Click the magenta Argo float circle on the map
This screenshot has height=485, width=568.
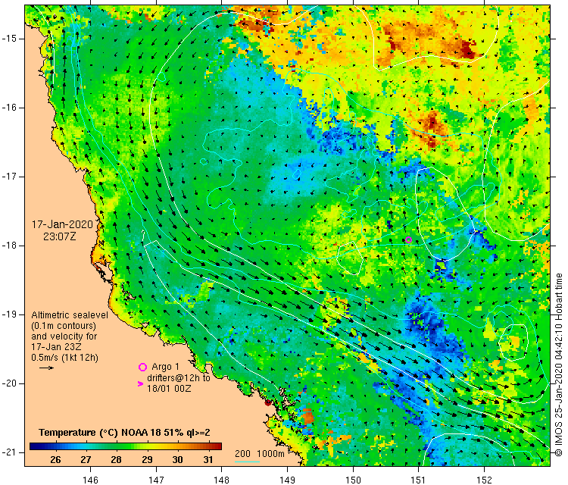point(409,239)
